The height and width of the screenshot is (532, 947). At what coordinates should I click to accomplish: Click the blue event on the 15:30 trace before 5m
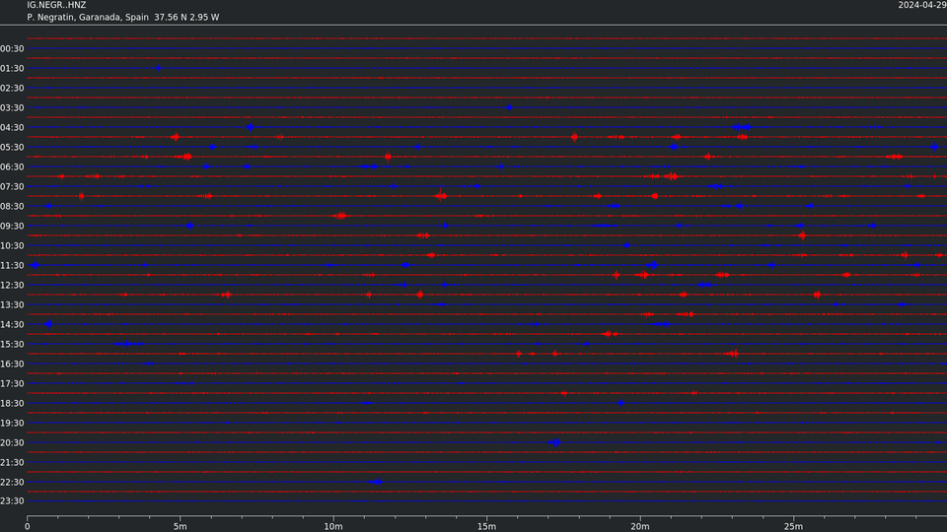[126, 344]
